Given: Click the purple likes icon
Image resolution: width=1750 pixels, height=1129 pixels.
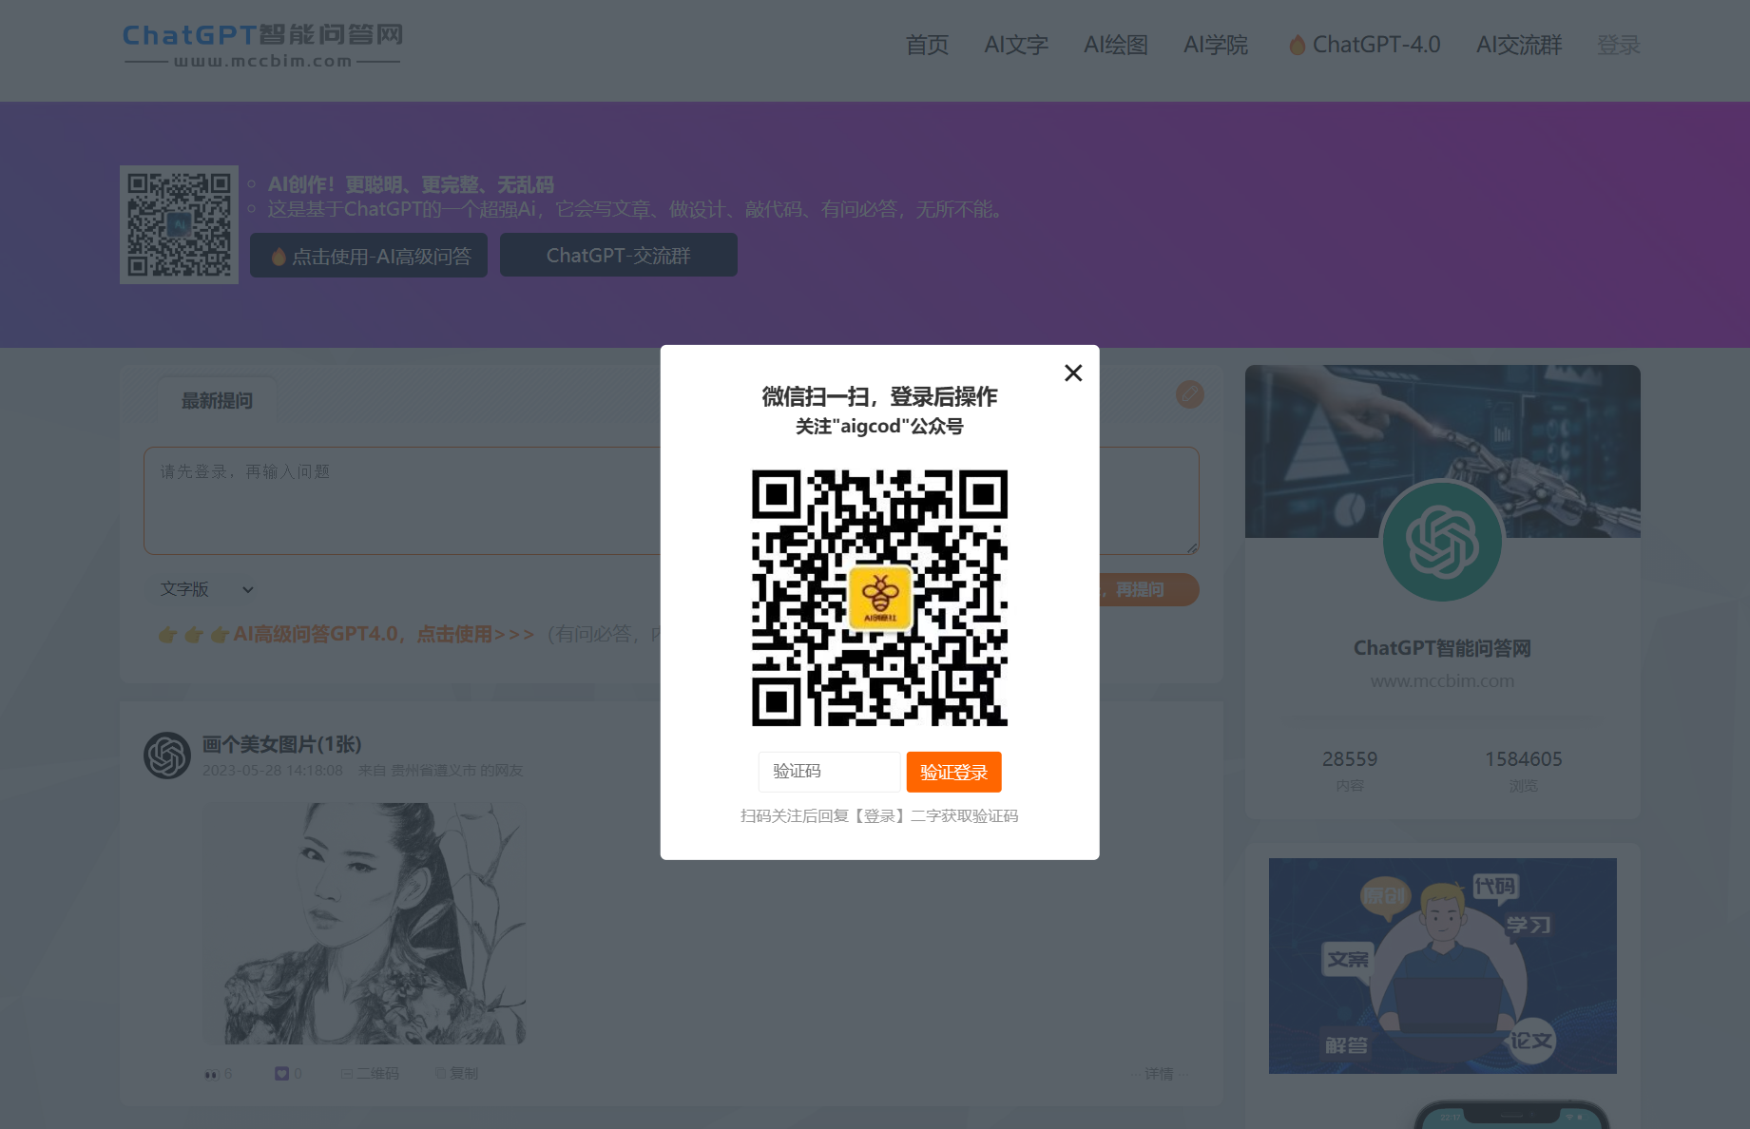Looking at the screenshot, I should click(281, 1074).
